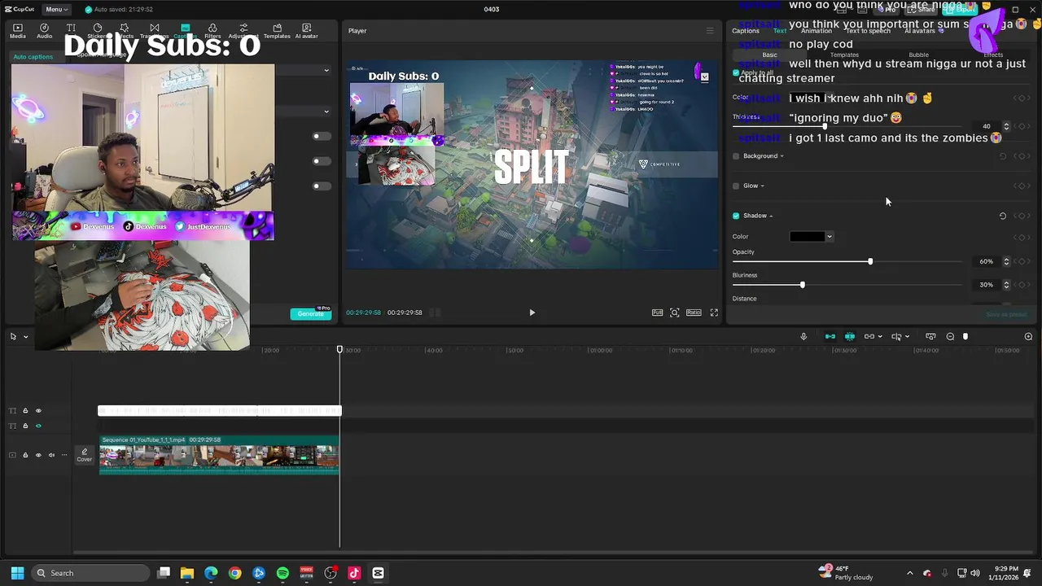Expand the Glow section arrow
The height and width of the screenshot is (586, 1042).
763,186
